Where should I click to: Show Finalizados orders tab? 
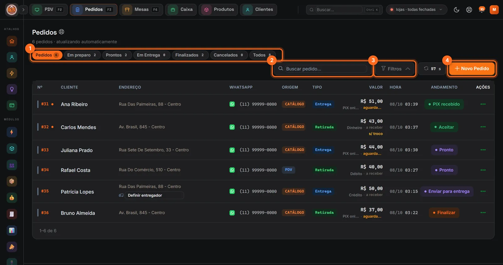click(190, 55)
